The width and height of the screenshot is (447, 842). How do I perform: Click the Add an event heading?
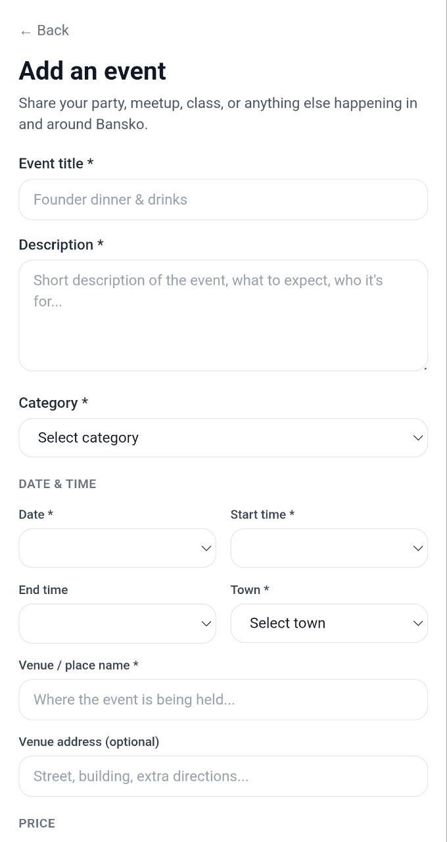click(92, 70)
